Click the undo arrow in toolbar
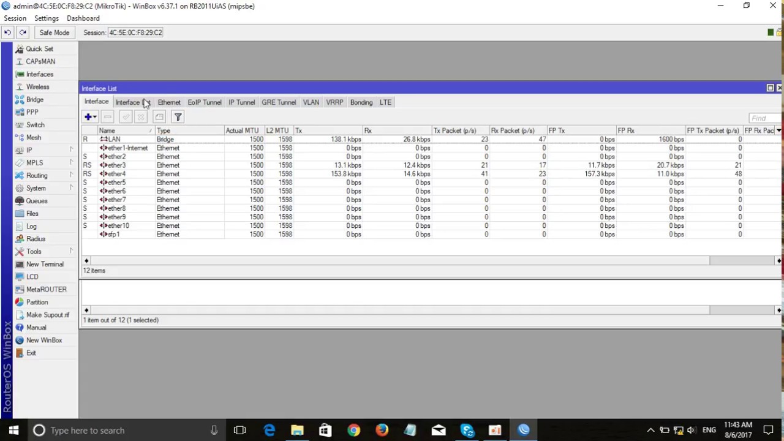The width and height of the screenshot is (784, 441). [x=7, y=32]
